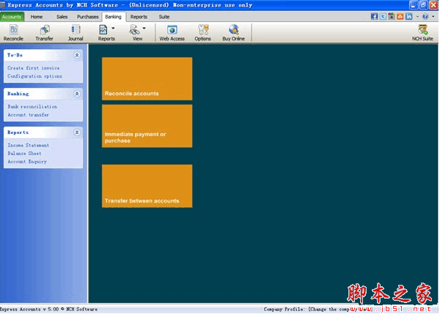Viewport: 440px width, 317px height.
Task: Switch to the Reports ribbon tab
Action: 139,17
